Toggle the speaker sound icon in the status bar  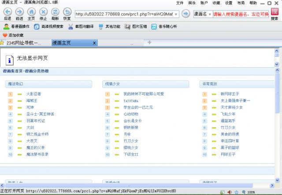[x=229, y=192]
